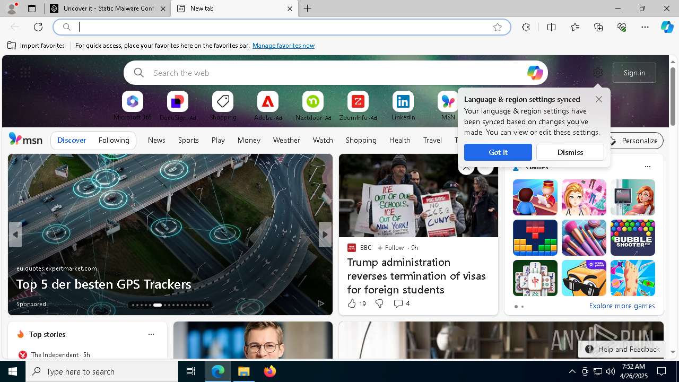This screenshot has width=679, height=382.
Task: Open the Watch category
Action: click(323, 140)
